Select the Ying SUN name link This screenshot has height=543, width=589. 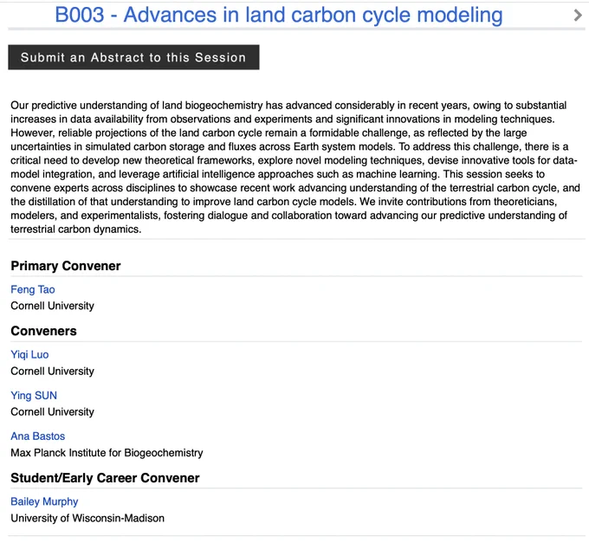[34, 396]
